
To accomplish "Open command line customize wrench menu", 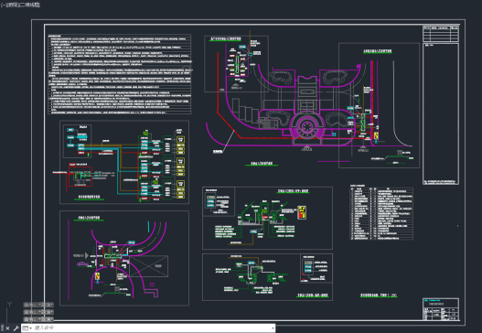I will [x=16, y=328].
